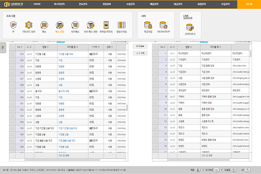Screen dimensions: 261x174
Task: Launch the DB BACKUP server icon
Action: tap(163, 25)
